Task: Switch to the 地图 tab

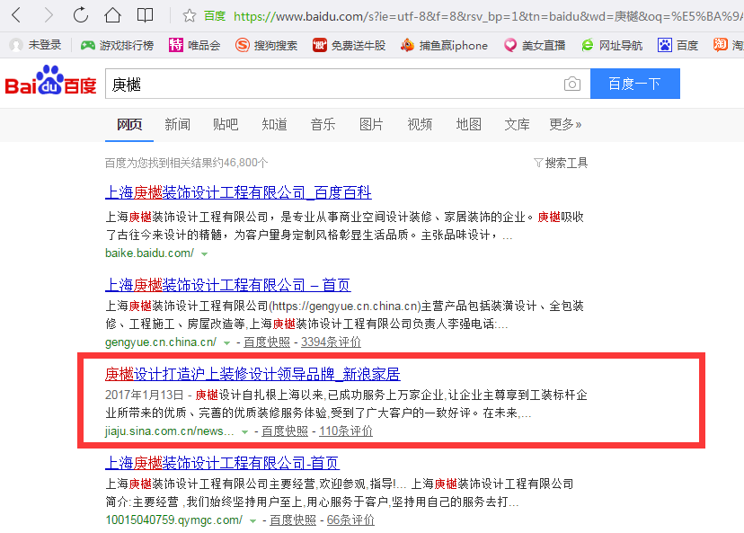Action: [468, 124]
